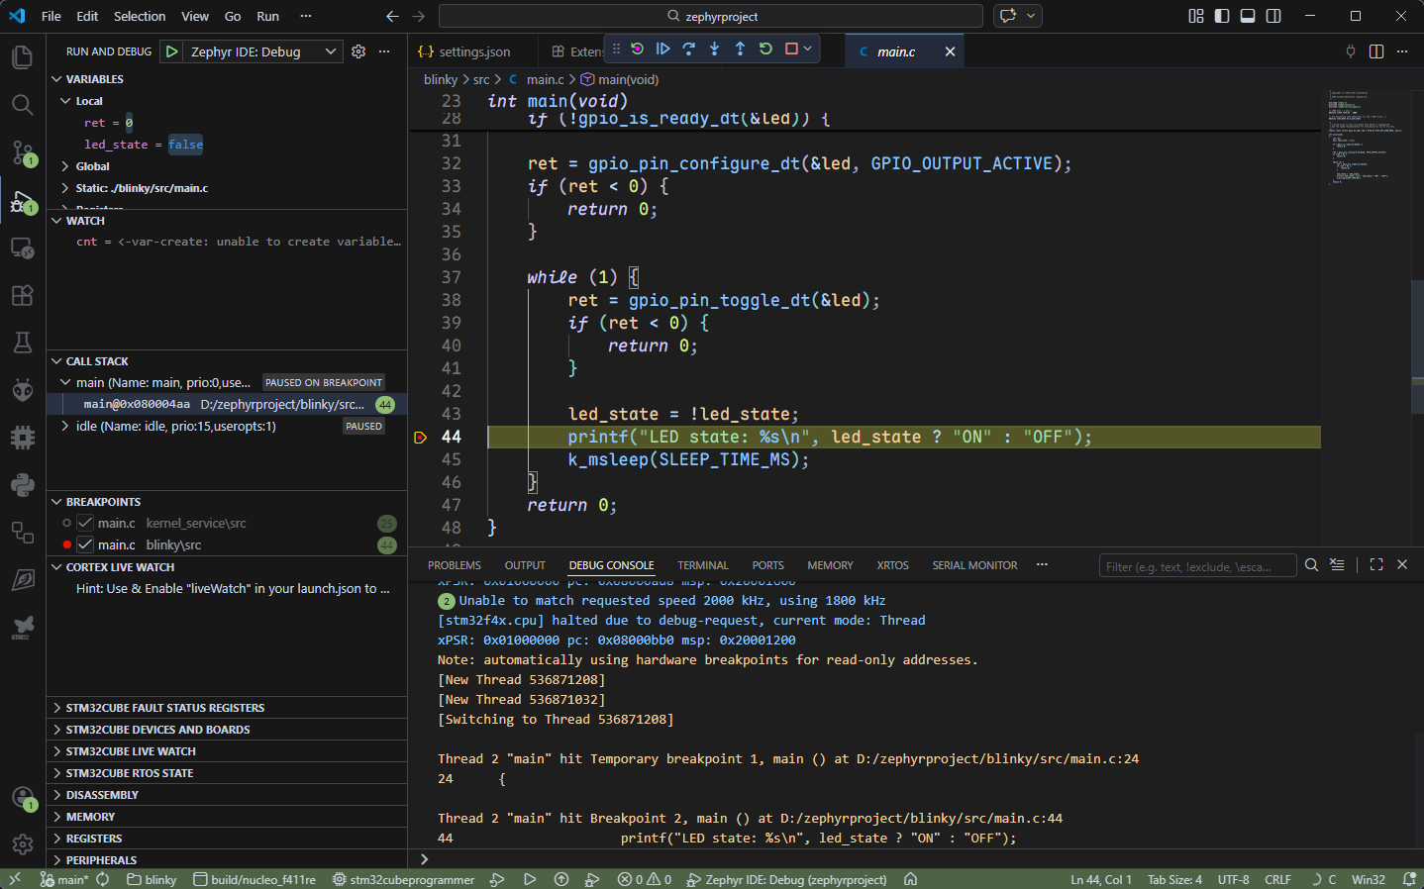Image resolution: width=1424 pixels, height=889 pixels.
Task: Open the Explorer view in activity bar
Action: pyautogui.click(x=22, y=57)
